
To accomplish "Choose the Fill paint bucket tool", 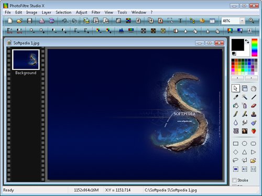I will 236,106.
